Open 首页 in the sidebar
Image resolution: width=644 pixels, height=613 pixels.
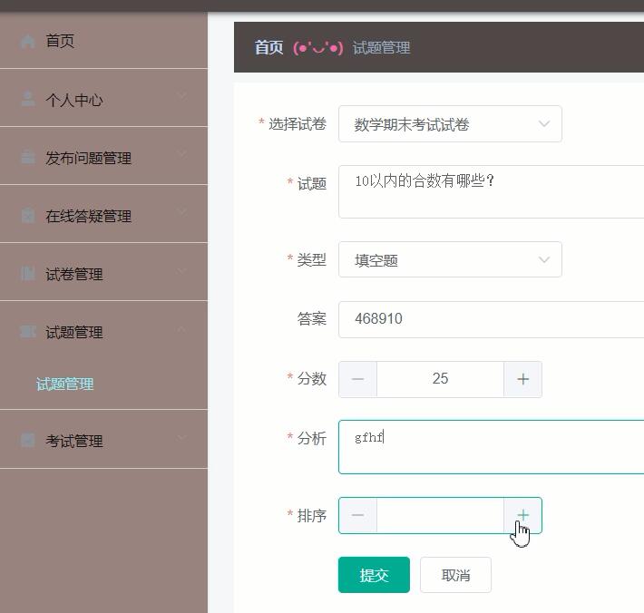(103, 41)
